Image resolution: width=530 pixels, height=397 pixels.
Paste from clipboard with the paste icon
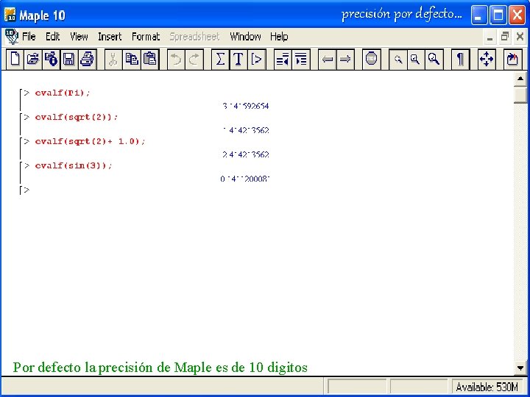(149, 60)
